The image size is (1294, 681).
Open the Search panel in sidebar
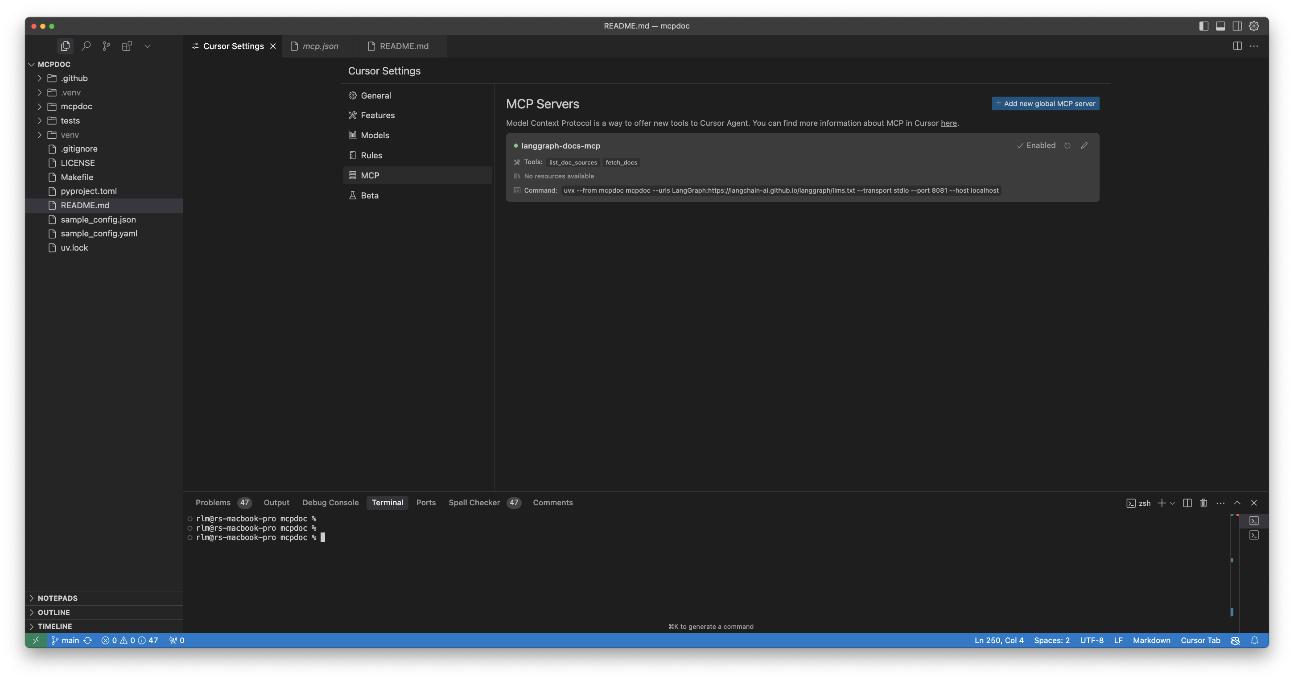coord(86,46)
